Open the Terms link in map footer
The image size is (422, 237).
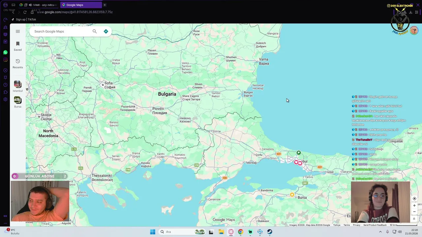click(347, 225)
